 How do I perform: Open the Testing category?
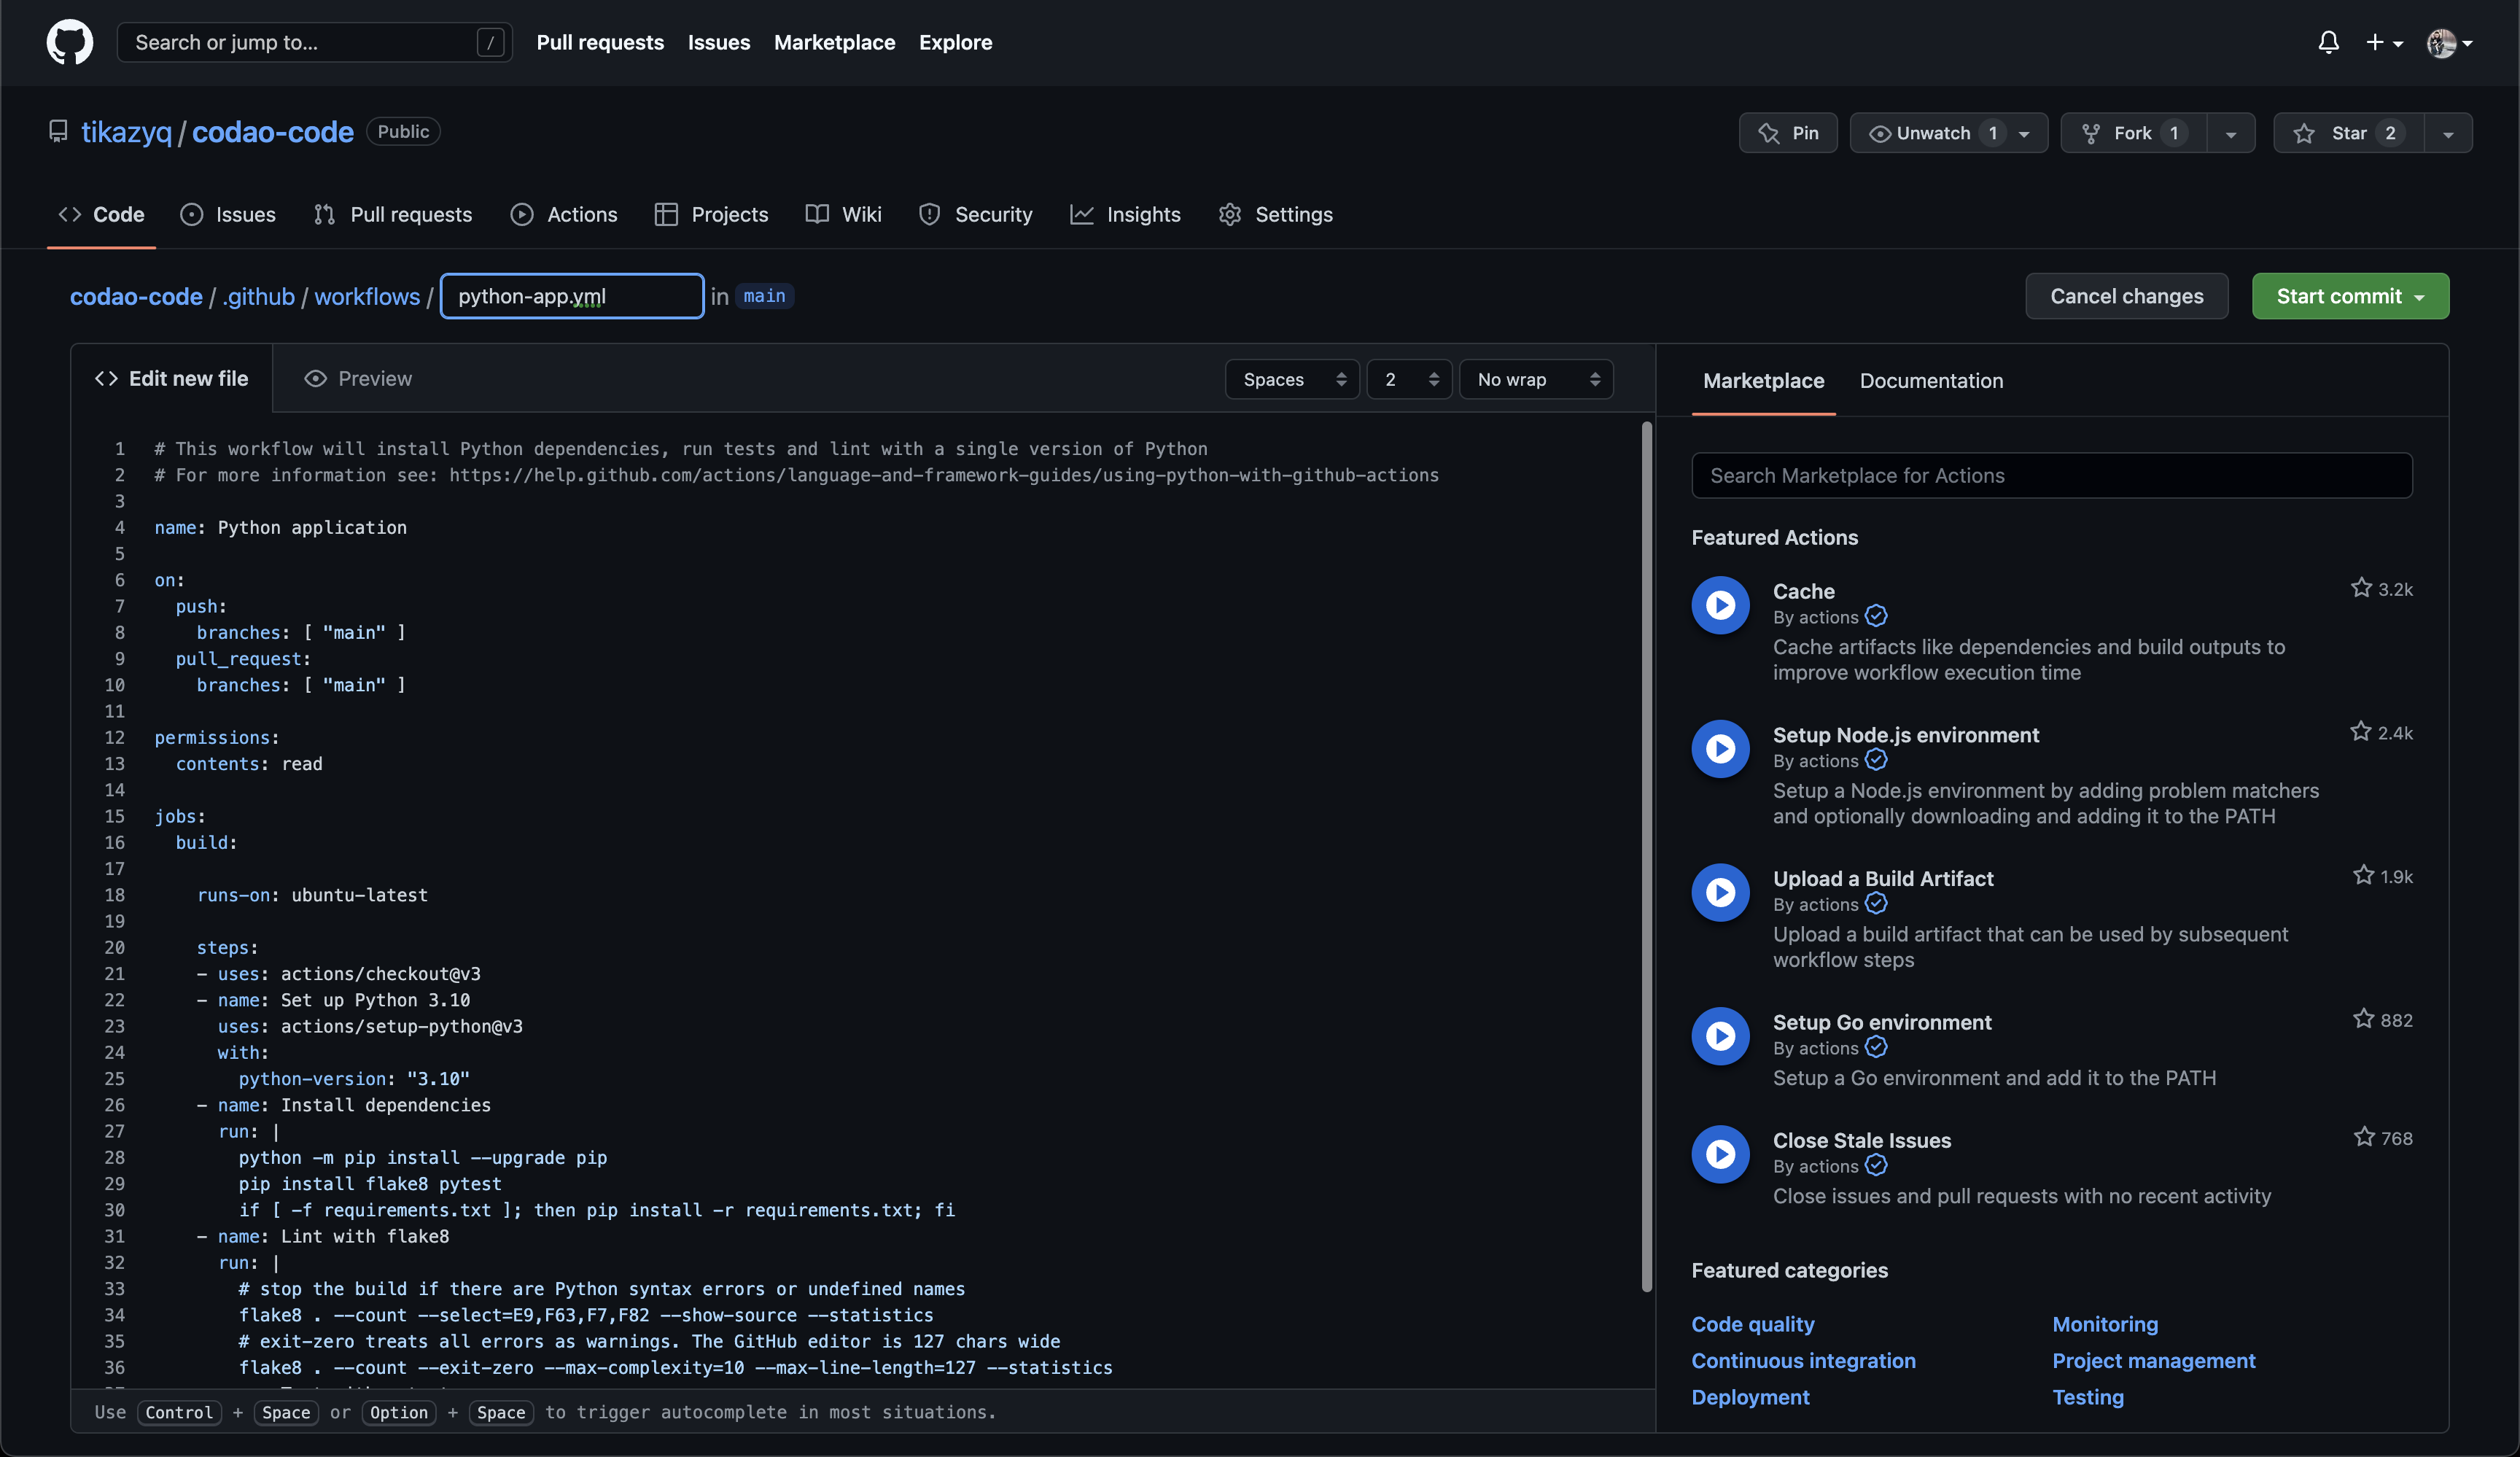tap(2088, 1397)
